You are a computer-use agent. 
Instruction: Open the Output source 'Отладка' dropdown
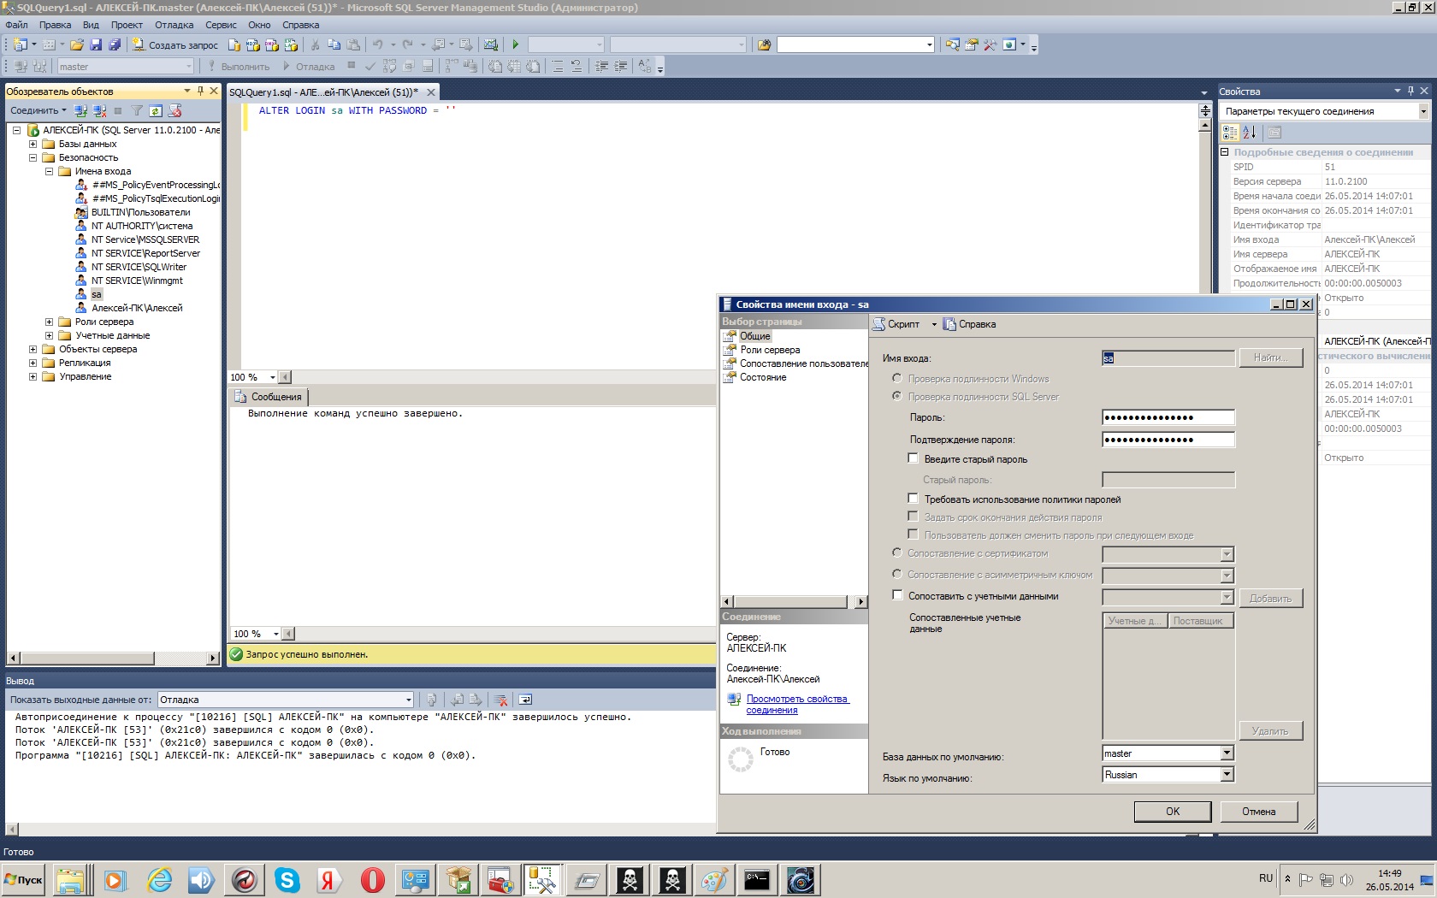(x=408, y=700)
